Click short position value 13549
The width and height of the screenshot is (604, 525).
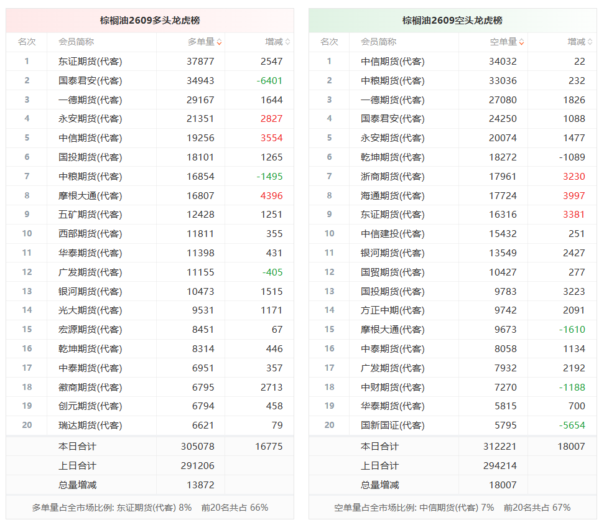click(503, 253)
